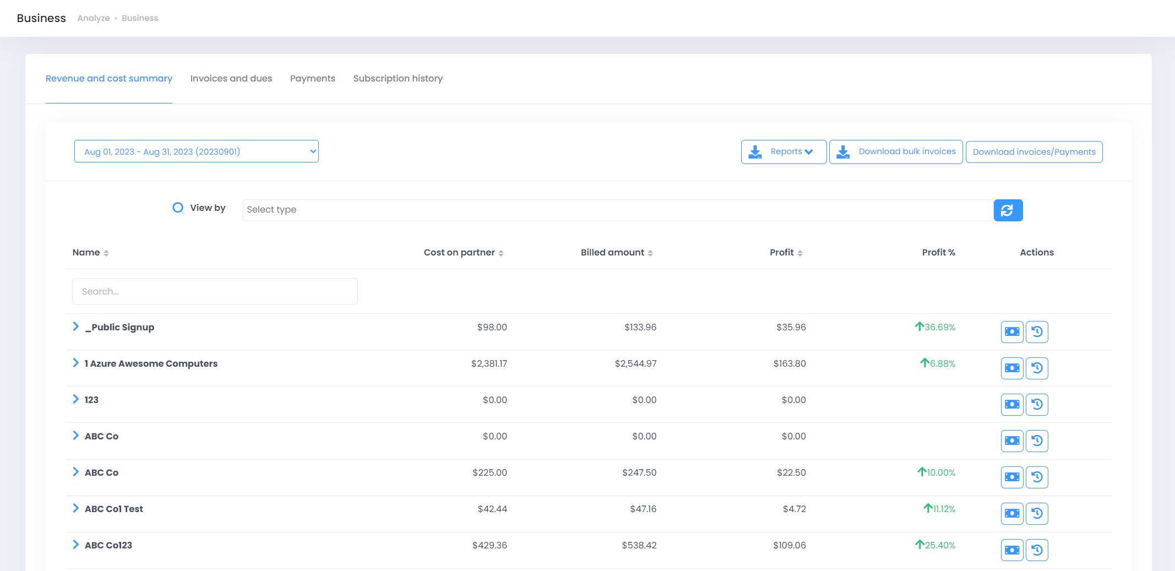The height and width of the screenshot is (571, 1175).
Task: Expand the ABC Co123 row
Action: 76,545
